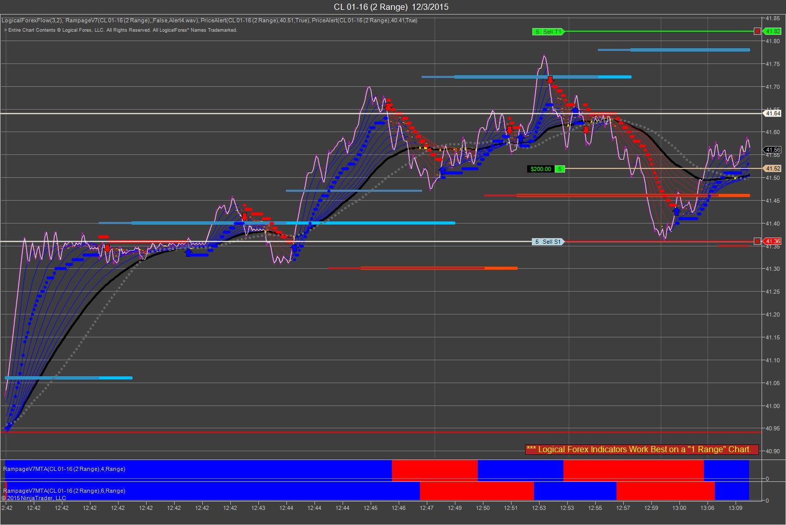Click the 41.60 price axis label
This screenshot has height=525, width=786.
(772, 133)
